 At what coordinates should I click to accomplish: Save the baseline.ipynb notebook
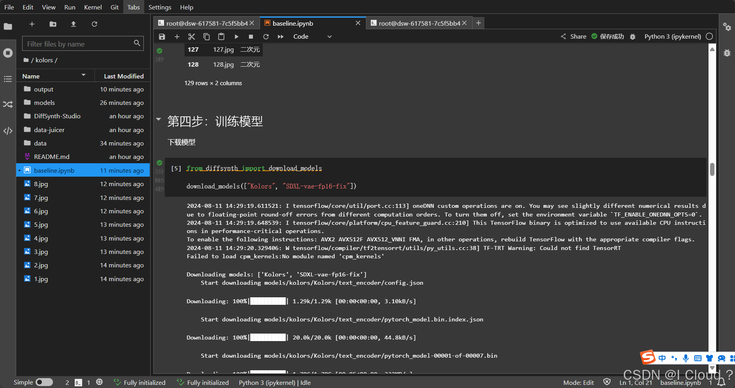[162, 36]
